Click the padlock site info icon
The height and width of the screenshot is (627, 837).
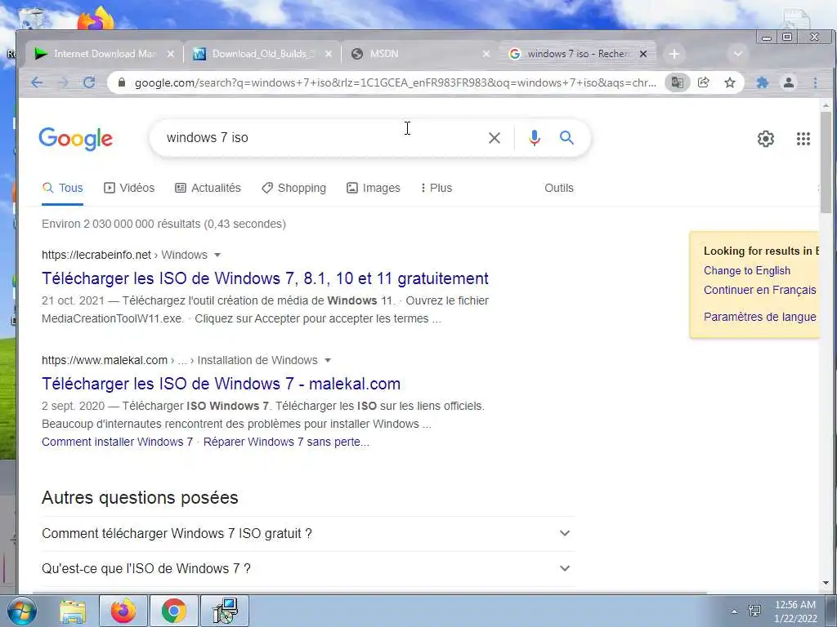click(x=122, y=82)
